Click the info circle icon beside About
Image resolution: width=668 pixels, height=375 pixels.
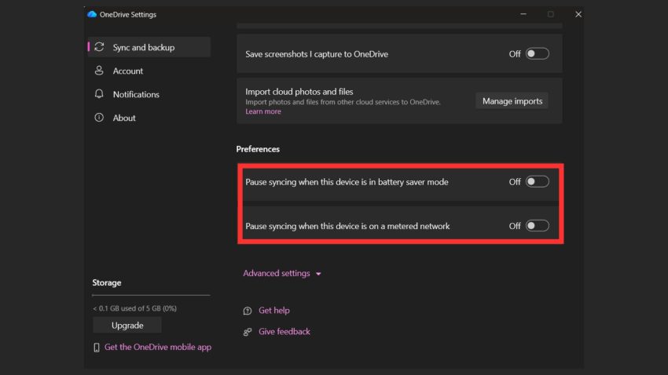(x=99, y=118)
